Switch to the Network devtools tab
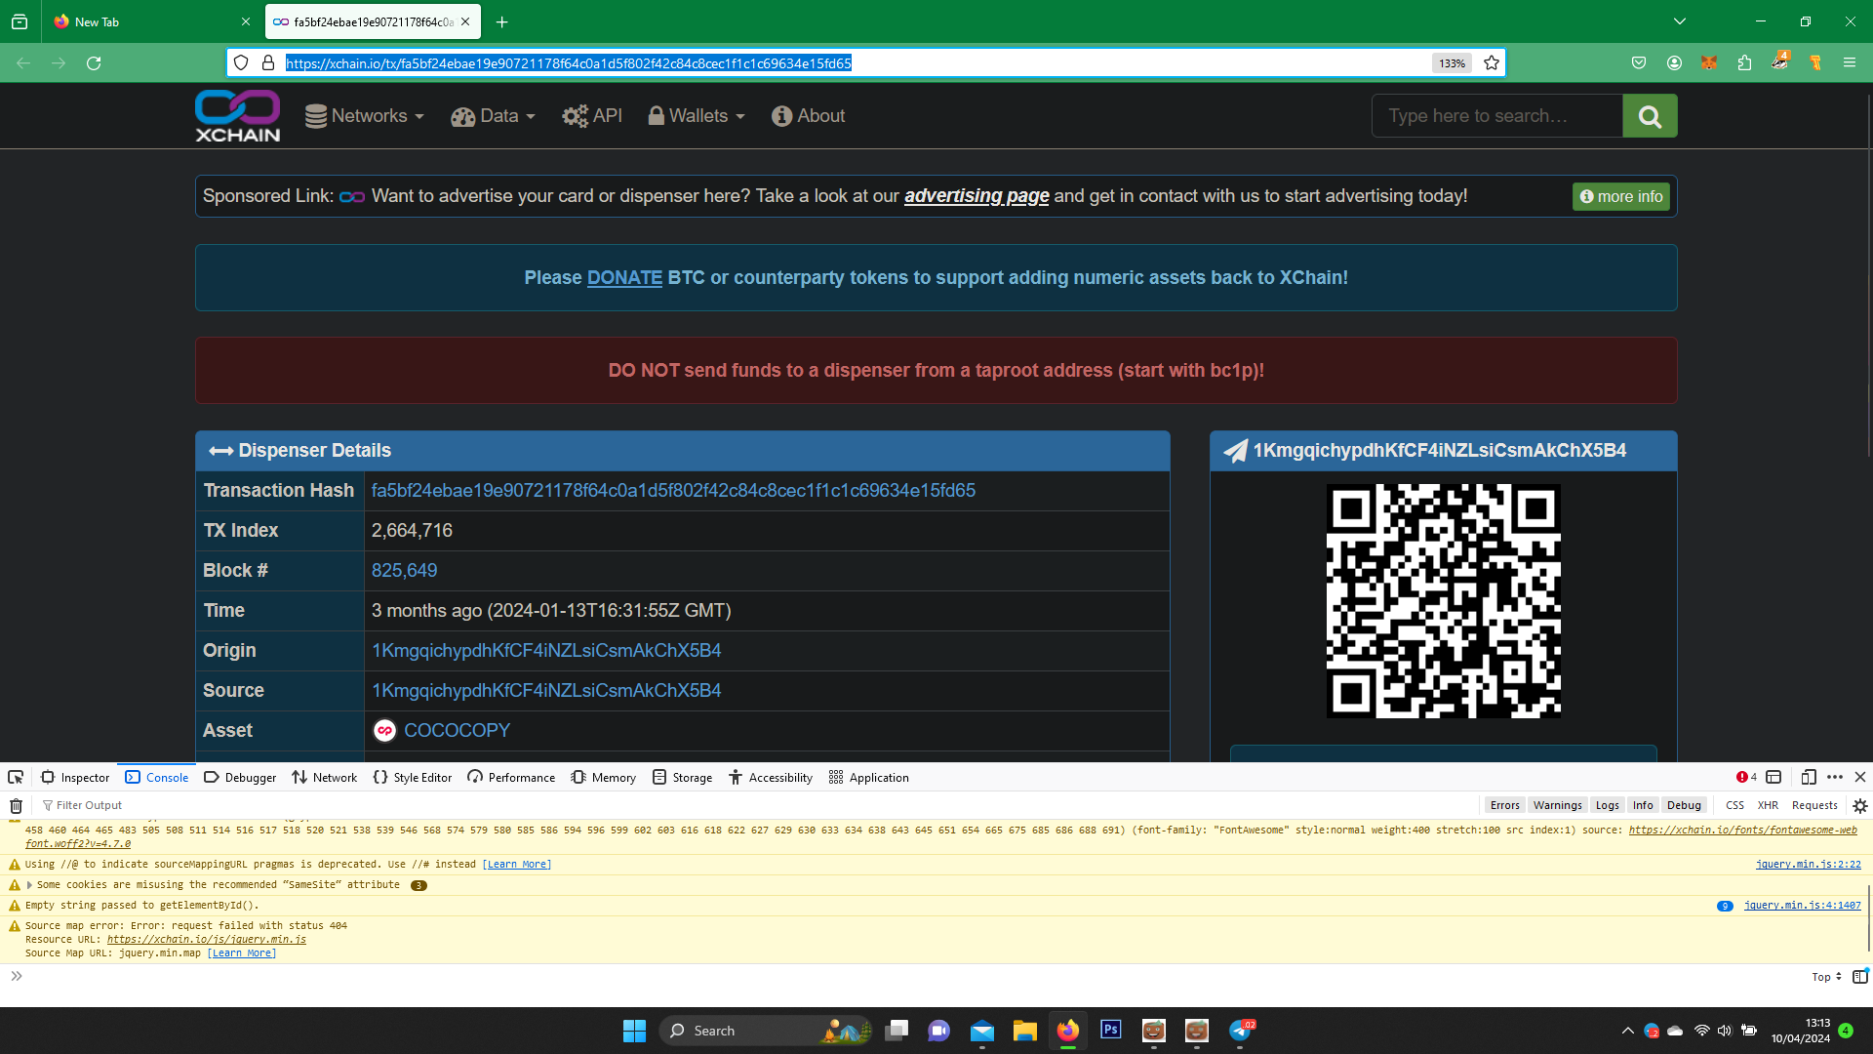The height and width of the screenshot is (1054, 1873). pyautogui.click(x=324, y=778)
